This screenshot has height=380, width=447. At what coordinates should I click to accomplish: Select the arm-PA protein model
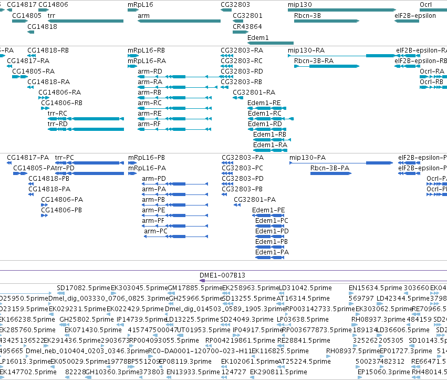tap(175, 194)
